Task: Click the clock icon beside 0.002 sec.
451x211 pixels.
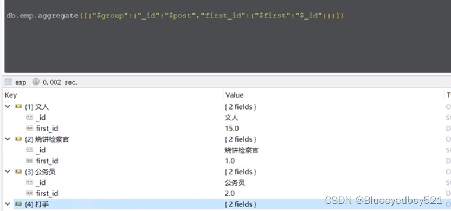Action: [x=36, y=82]
